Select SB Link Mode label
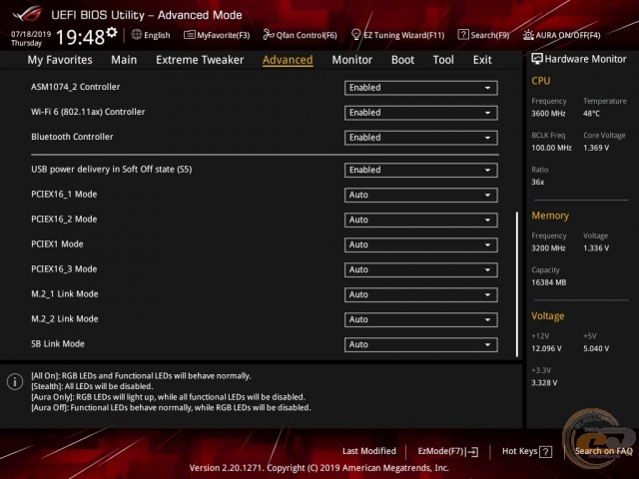This screenshot has width=639, height=479. [x=58, y=343]
